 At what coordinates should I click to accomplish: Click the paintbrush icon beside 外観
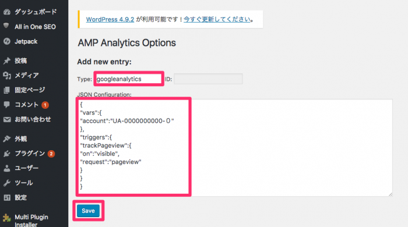(x=7, y=139)
